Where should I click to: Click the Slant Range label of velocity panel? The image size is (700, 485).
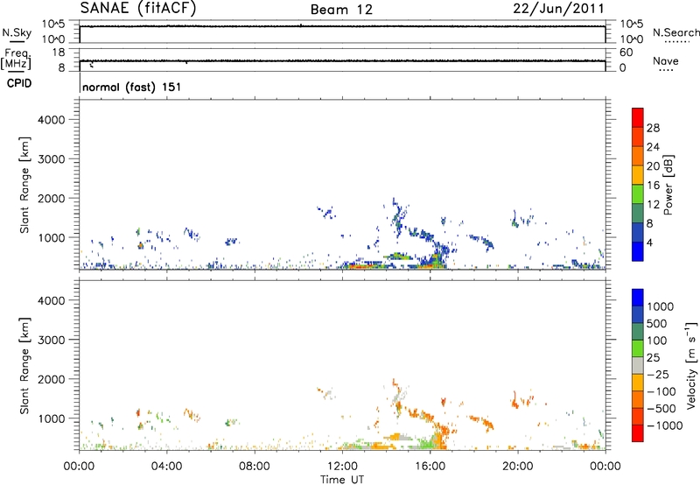[x=24, y=365]
